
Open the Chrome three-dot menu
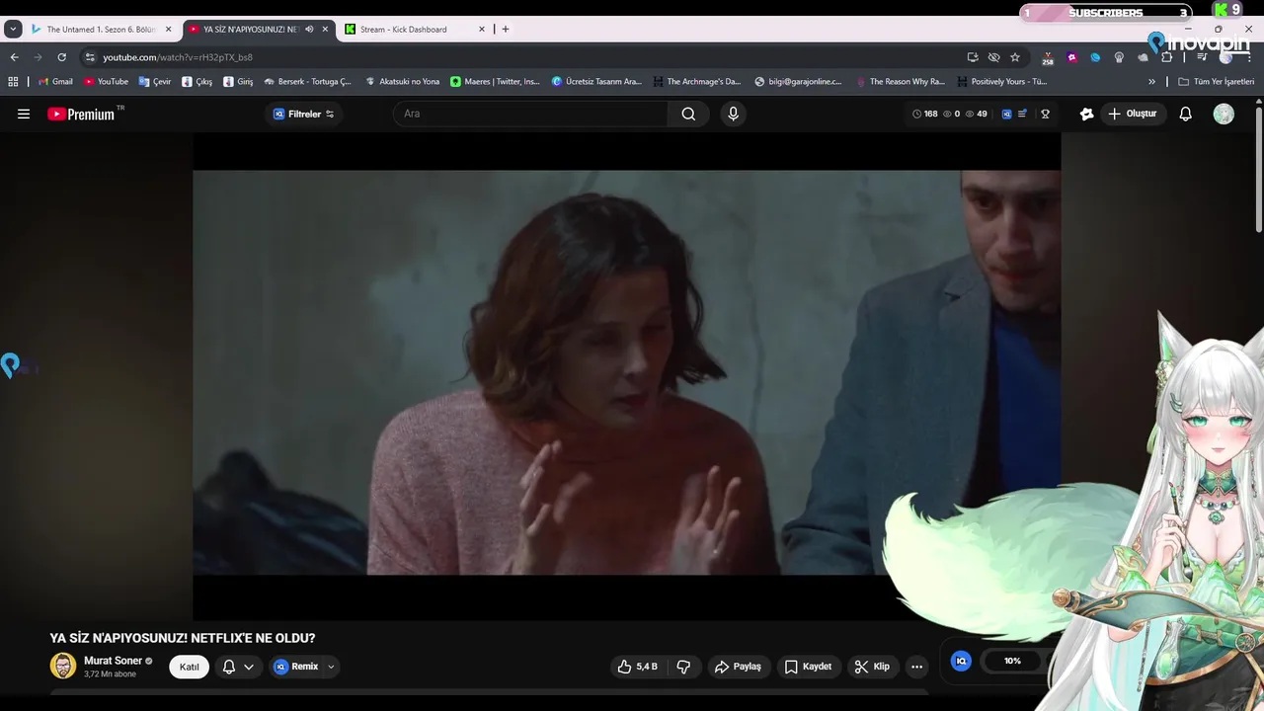1249,57
